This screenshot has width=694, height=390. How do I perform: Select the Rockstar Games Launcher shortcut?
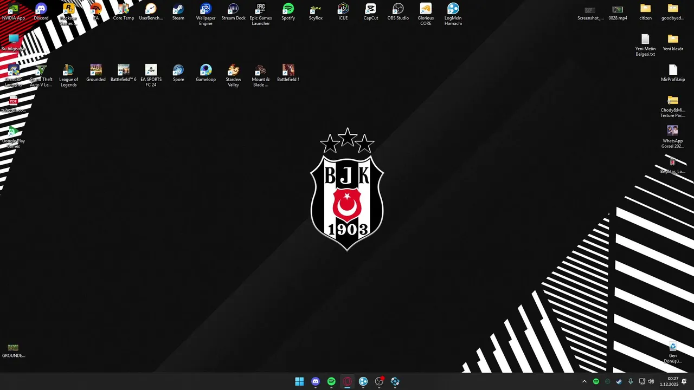(68, 14)
